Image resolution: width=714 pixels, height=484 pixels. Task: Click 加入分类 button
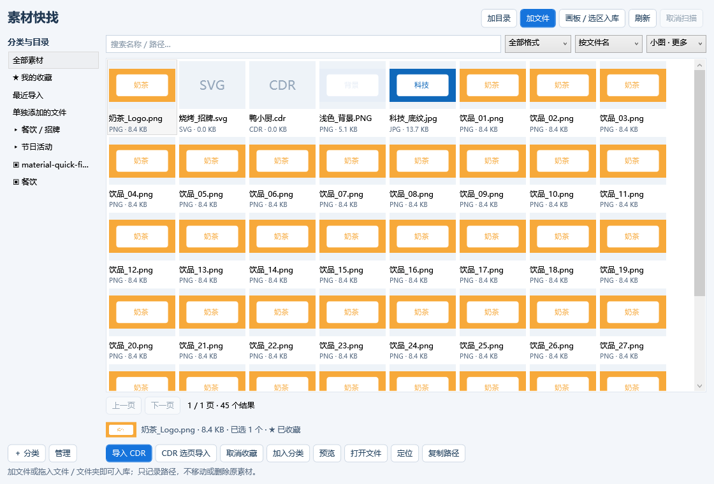point(288,453)
